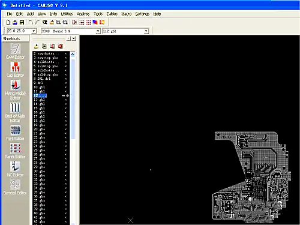Expand the 25.0:25.0 grid size dropdown

pos(34,31)
